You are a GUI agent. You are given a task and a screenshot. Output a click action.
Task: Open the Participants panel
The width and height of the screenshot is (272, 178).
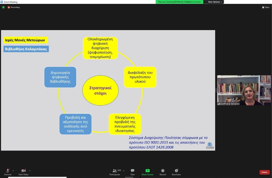pos(115,172)
